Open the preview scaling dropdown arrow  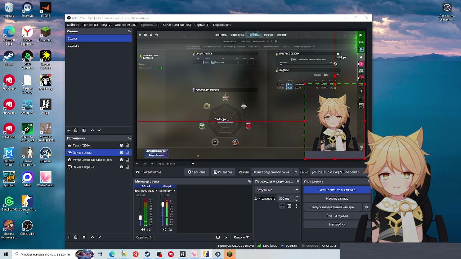pyautogui.click(x=193, y=164)
